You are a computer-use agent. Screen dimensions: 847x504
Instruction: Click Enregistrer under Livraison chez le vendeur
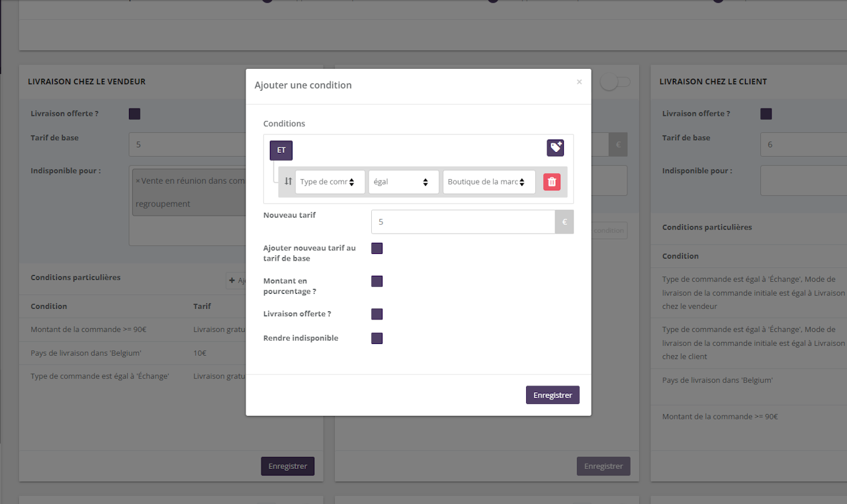click(x=288, y=466)
